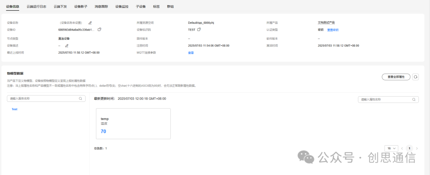Click the temp value 70
The width and height of the screenshot is (430, 175).
pyautogui.click(x=104, y=132)
